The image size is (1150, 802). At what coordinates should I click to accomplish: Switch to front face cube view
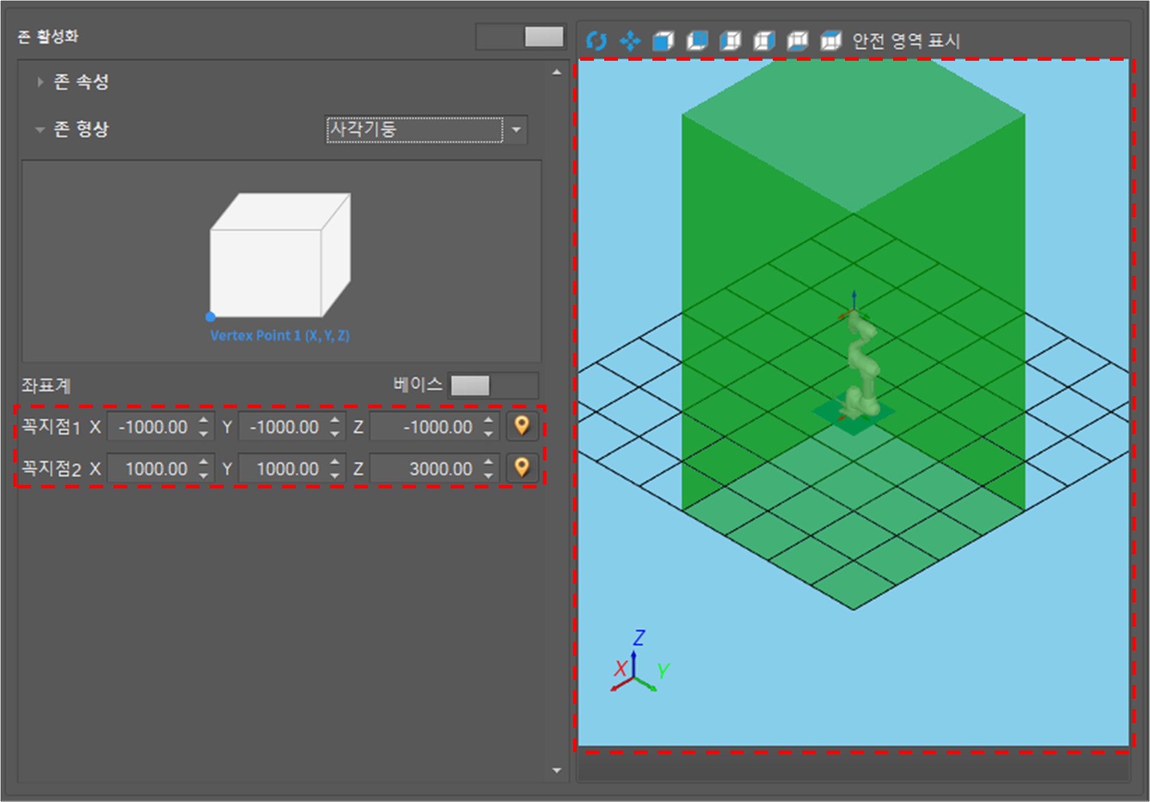(x=663, y=41)
